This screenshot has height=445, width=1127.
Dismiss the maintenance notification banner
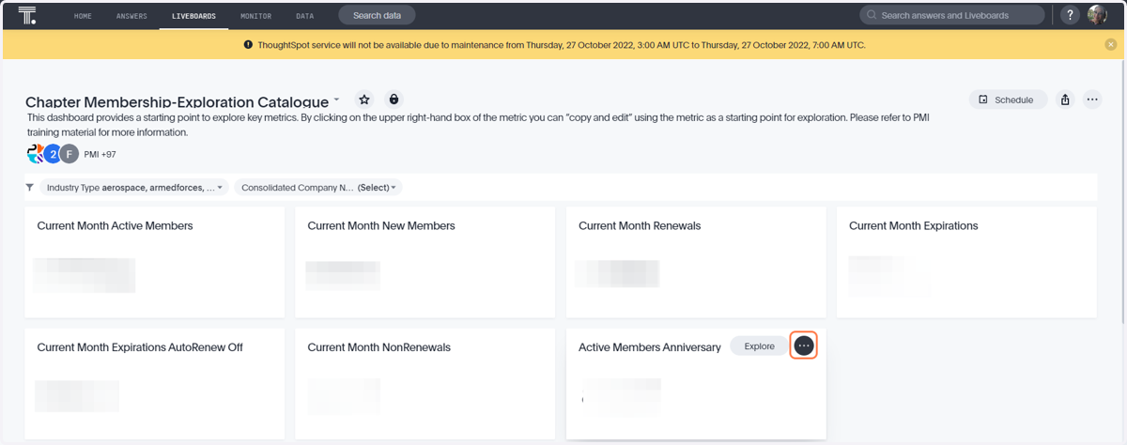click(1111, 44)
